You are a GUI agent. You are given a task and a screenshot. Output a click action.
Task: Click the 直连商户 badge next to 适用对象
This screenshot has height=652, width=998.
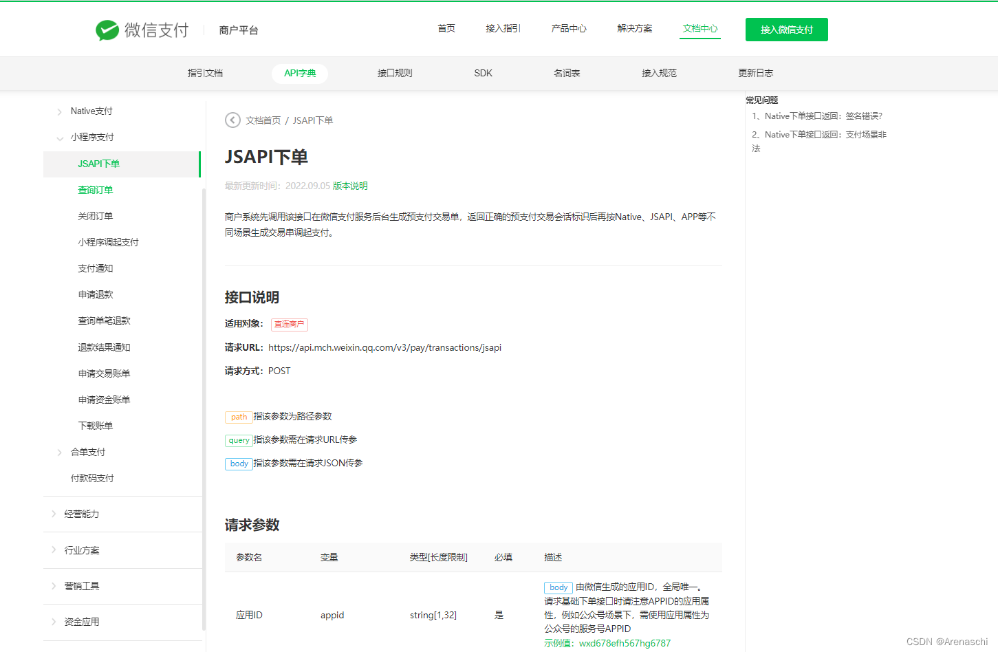click(289, 324)
